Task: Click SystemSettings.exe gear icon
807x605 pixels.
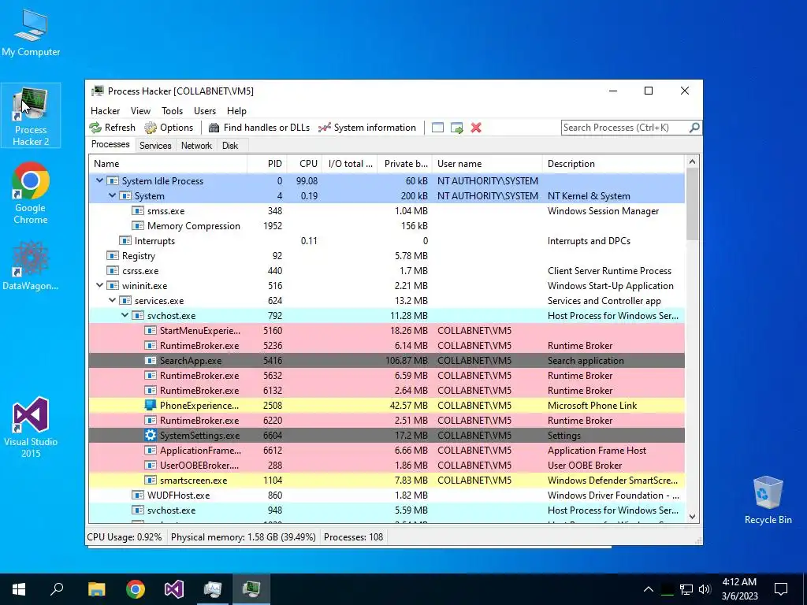Action: (x=151, y=435)
